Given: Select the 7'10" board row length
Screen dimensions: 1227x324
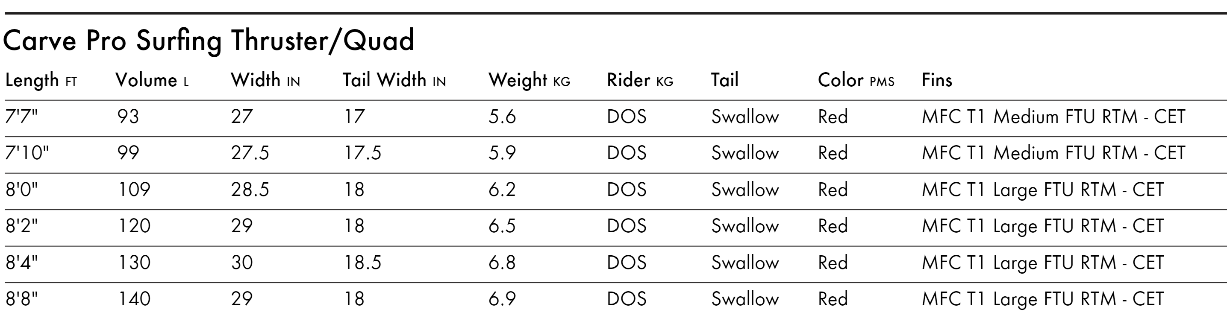Looking at the screenshot, I should 27,153.
